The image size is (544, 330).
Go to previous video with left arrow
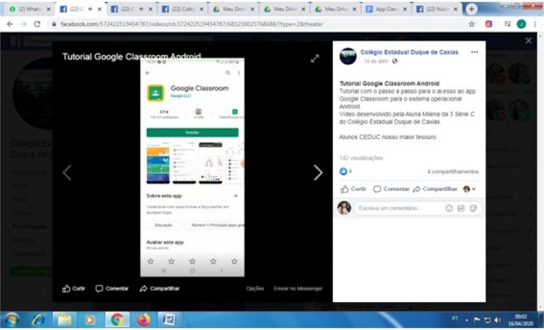[67, 172]
